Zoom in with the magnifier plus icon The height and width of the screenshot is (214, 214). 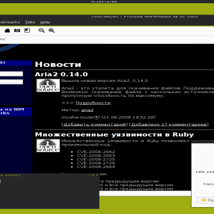click(51, 30)
